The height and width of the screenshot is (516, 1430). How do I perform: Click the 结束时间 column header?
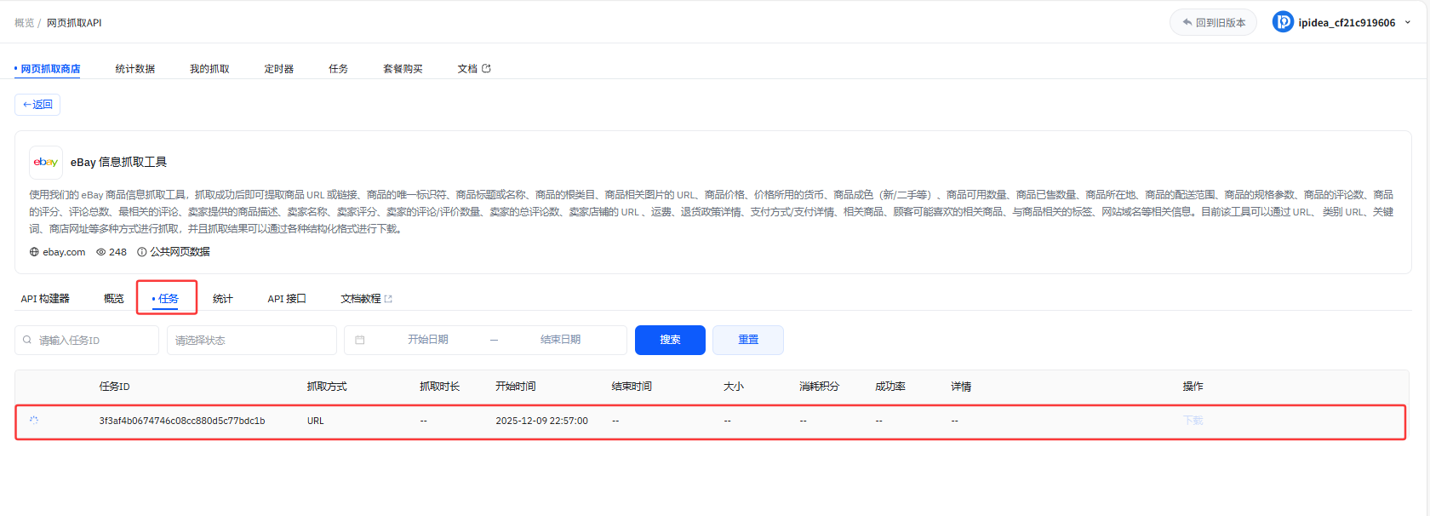coord(632,387)
